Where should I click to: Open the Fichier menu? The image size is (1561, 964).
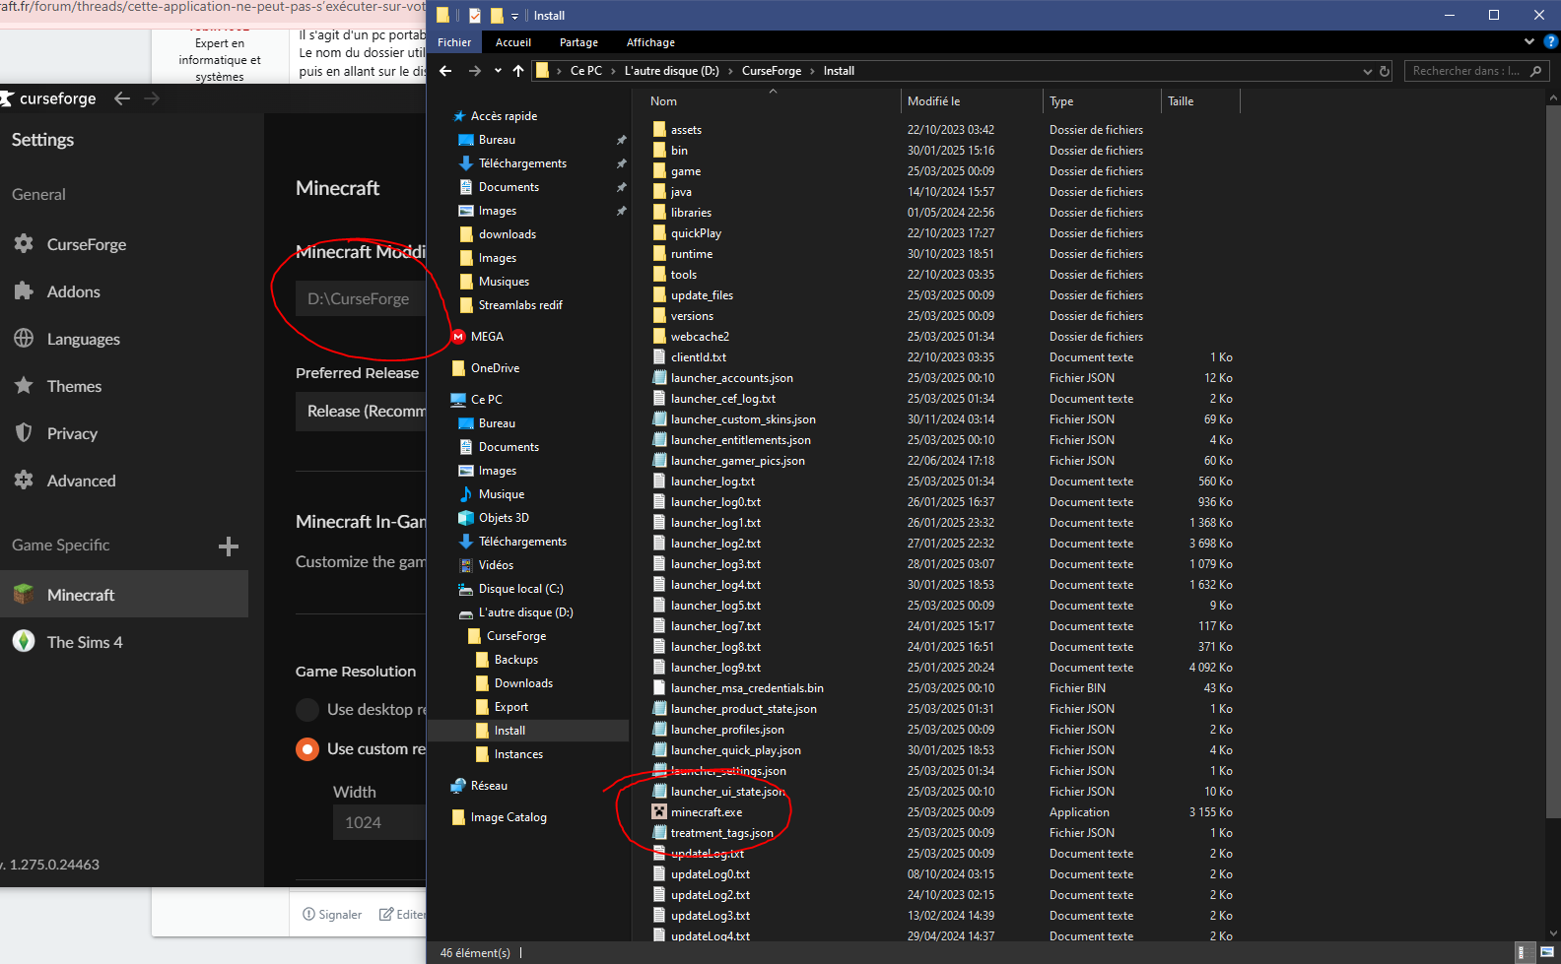[454, 42]
